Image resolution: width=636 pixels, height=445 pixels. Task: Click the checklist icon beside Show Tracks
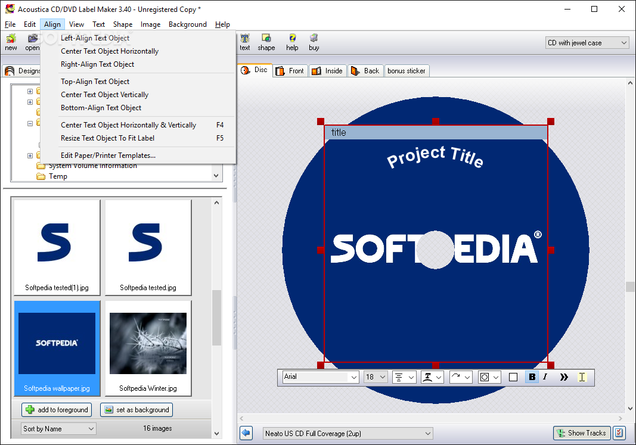tap(619, 433)
